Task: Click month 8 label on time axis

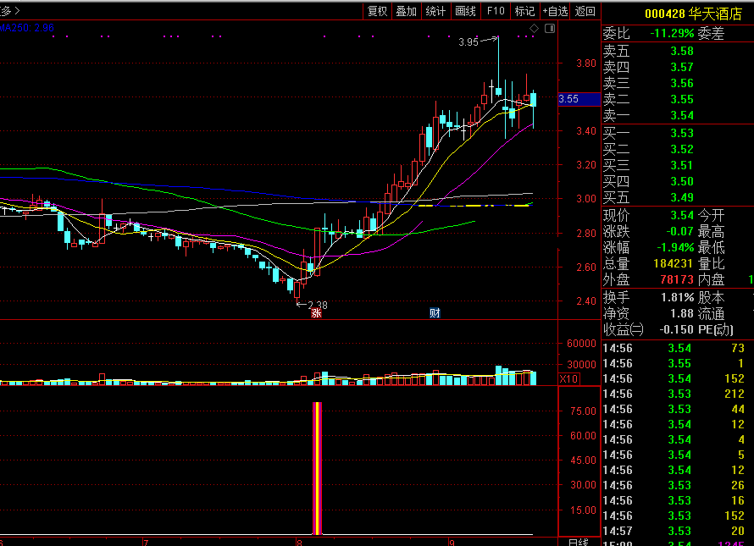Action: [x=299, y=543]
